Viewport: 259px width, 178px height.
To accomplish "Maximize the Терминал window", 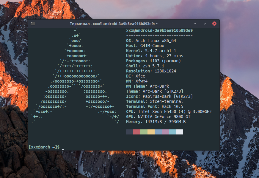I will point(205,24).
